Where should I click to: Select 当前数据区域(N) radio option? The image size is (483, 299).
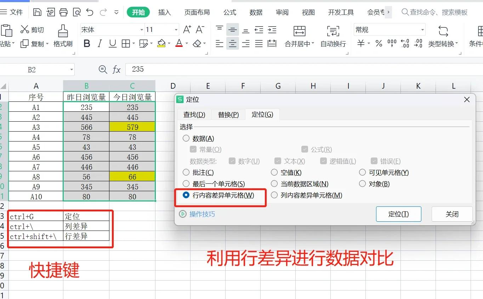[x=274, y=184]
